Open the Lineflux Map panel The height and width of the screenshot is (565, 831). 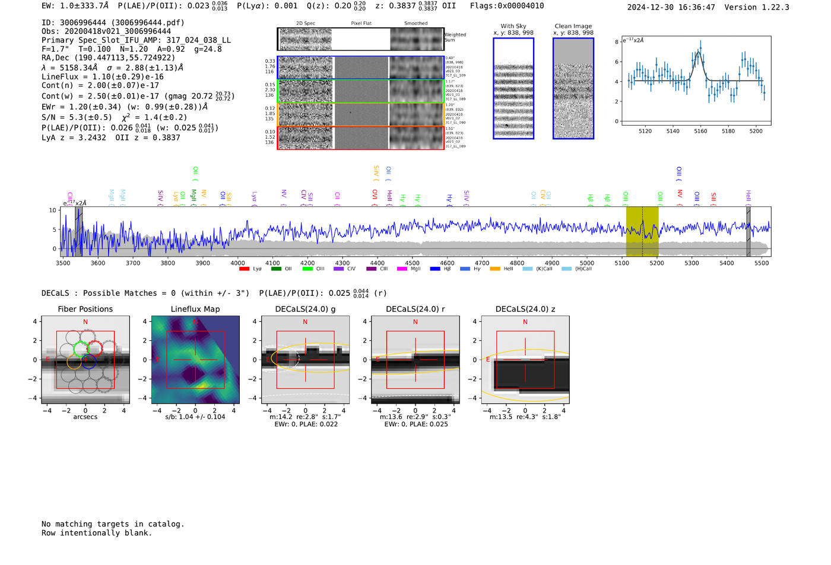(195, 360)
